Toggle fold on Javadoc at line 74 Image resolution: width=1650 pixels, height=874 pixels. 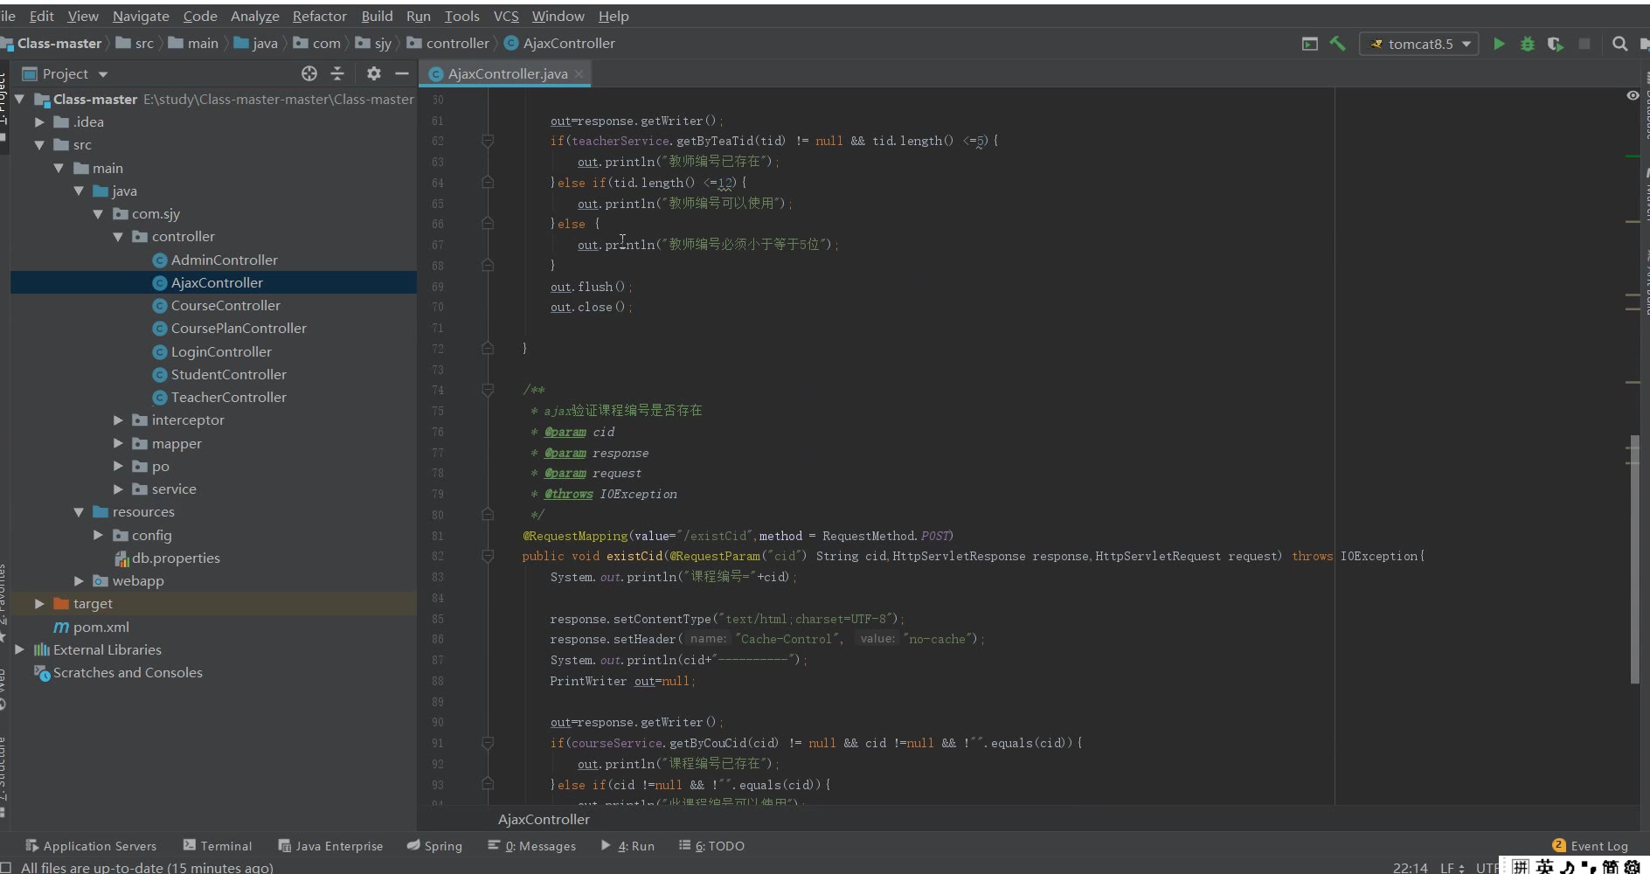[488, 390]
